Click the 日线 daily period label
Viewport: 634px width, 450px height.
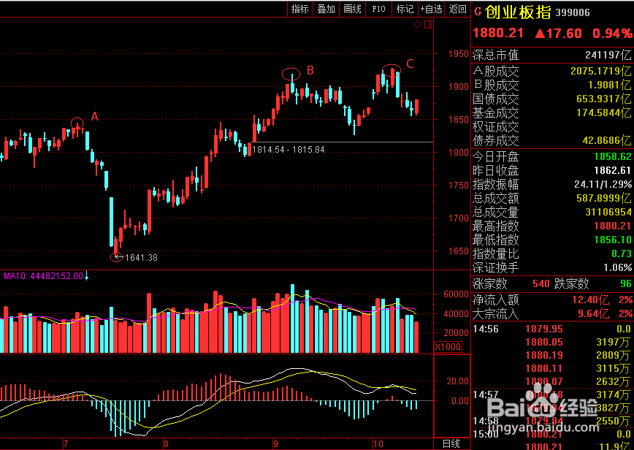(x=451, y=444)
